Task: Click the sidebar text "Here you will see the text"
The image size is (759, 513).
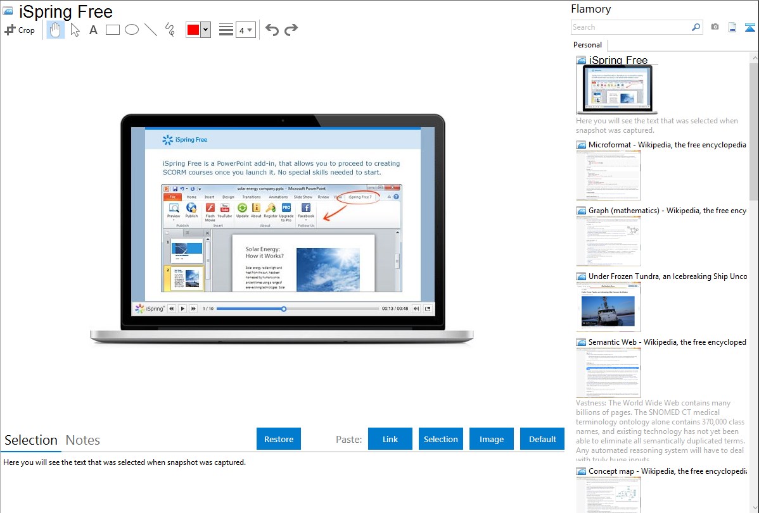Action: (x=657, y=125)
